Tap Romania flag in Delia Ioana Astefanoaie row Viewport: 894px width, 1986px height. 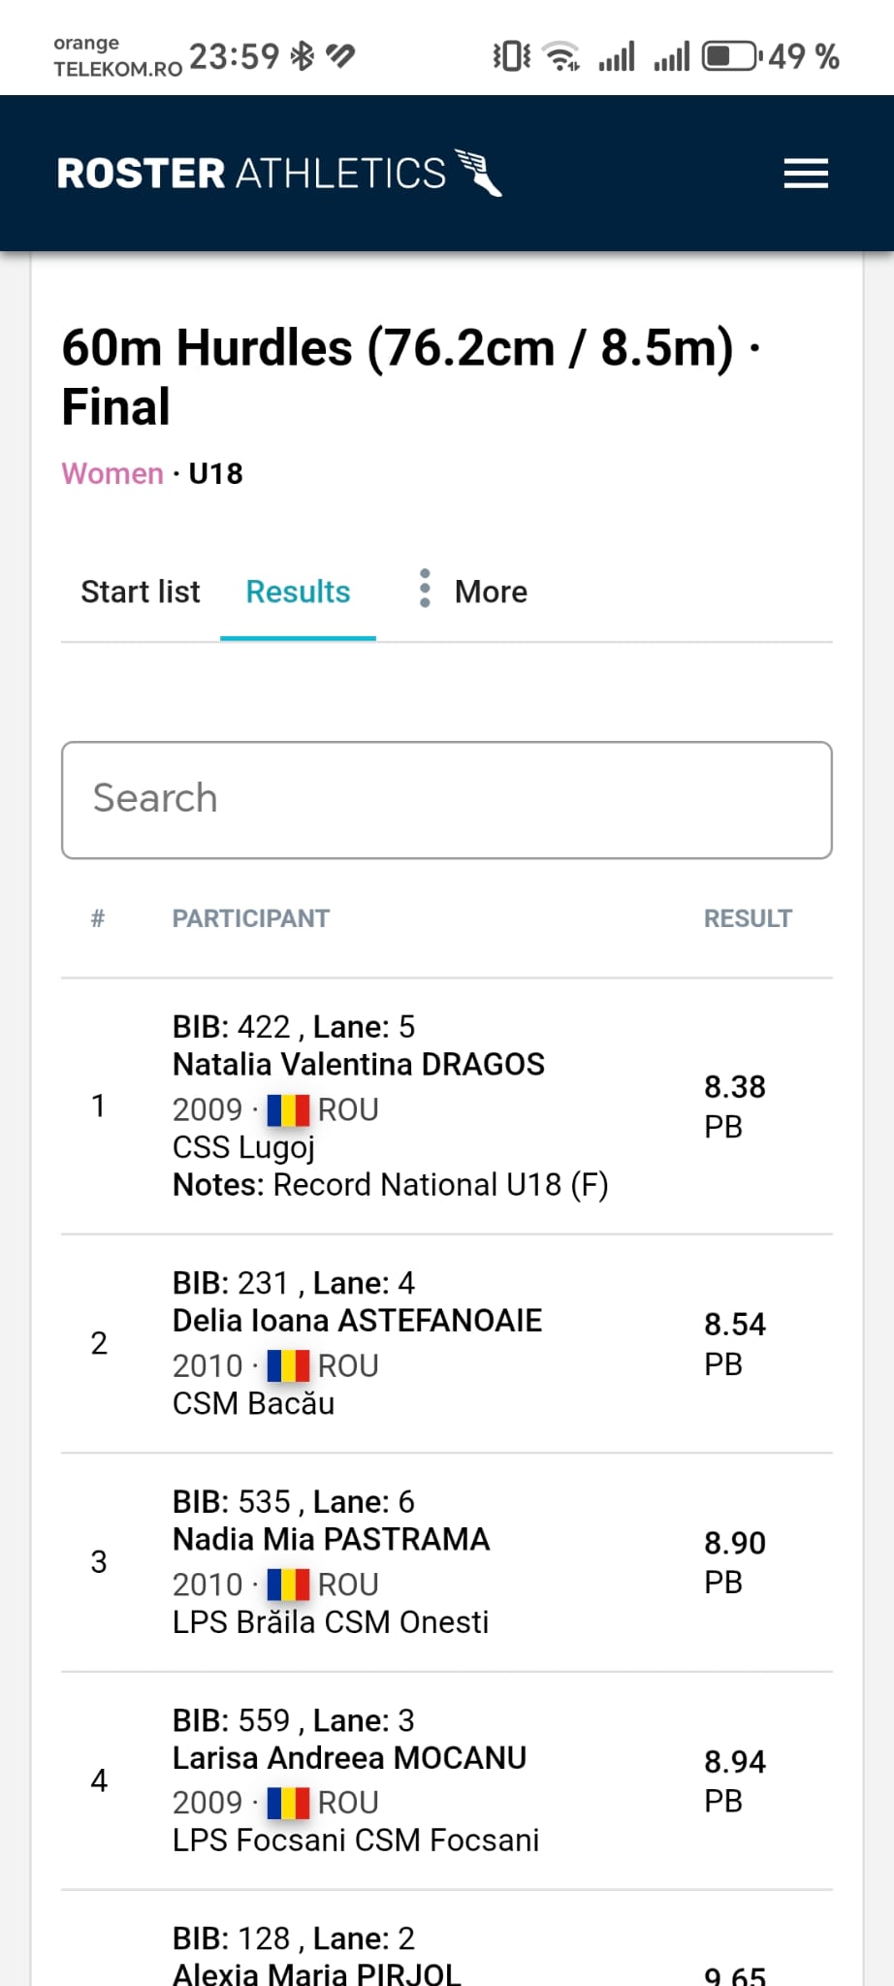[x=288, y=1365]
